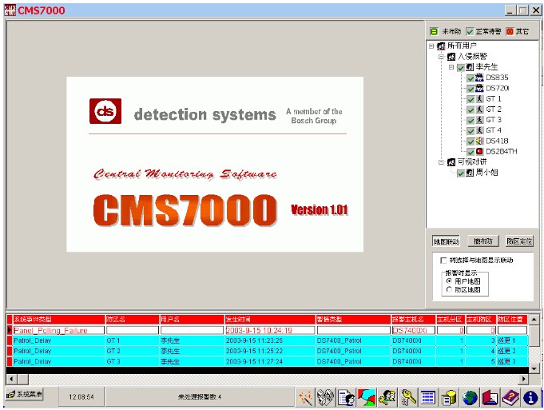
Task: Toggle the GT 3 checkbox
Action: [471, 120]
